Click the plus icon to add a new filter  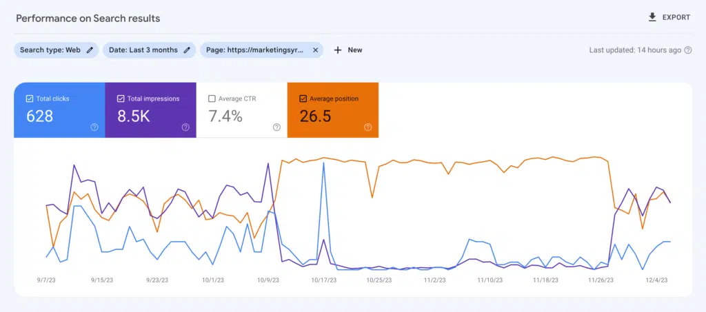click(x=338, y=50)
